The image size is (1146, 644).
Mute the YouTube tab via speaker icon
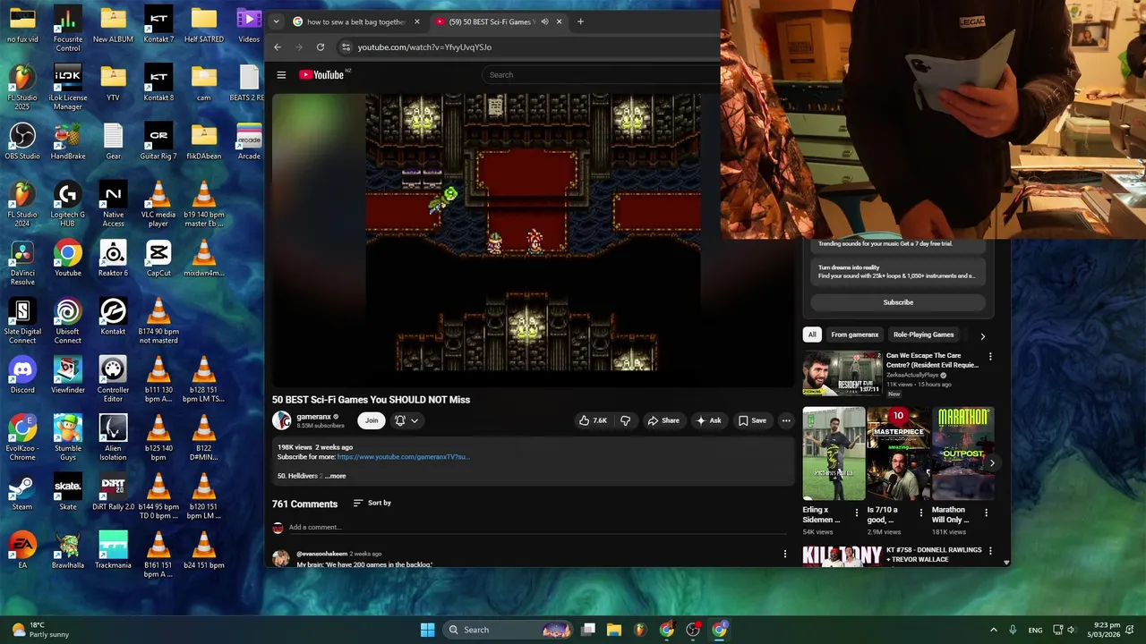point(544,21)
